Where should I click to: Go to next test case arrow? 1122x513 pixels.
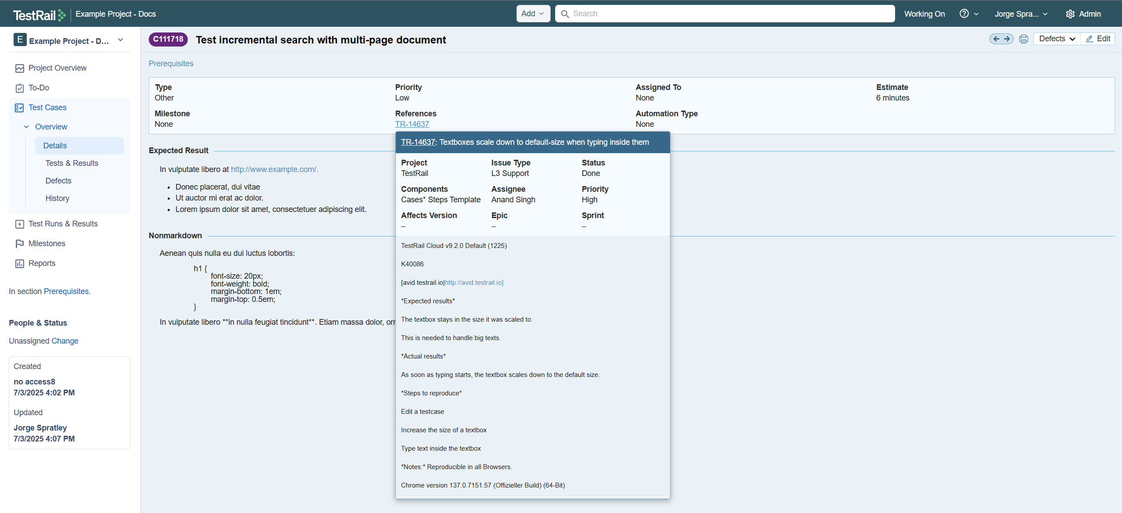(x=1007, y=39)
